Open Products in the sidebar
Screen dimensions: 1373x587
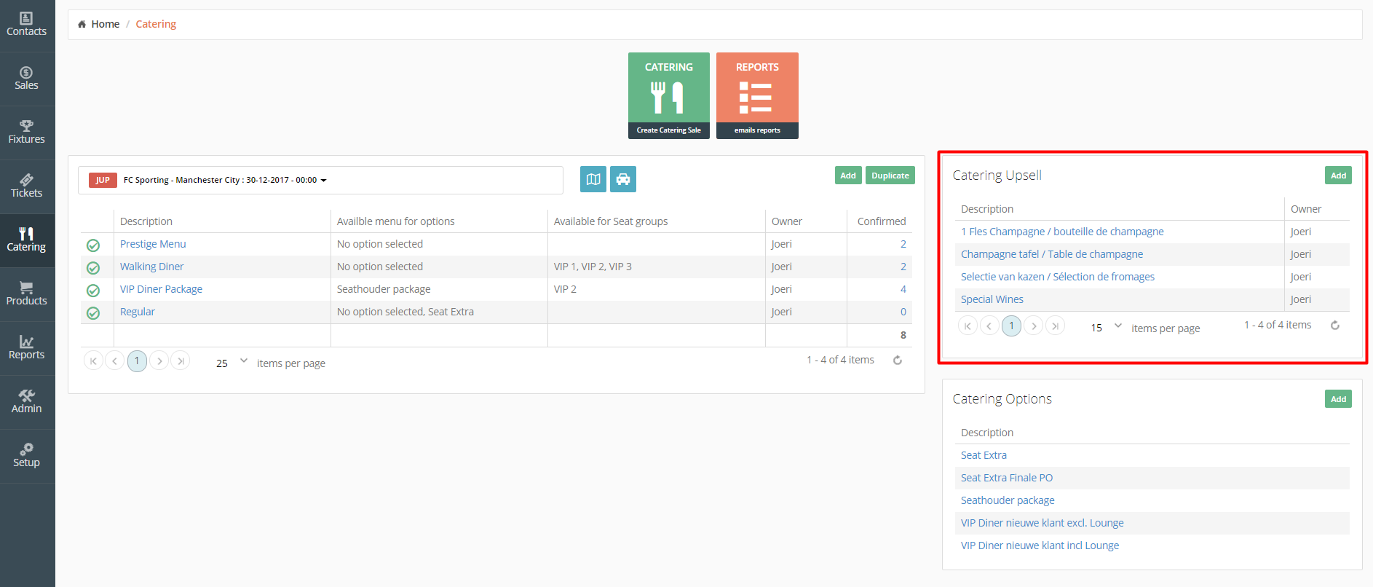click(x=27, y=295)
